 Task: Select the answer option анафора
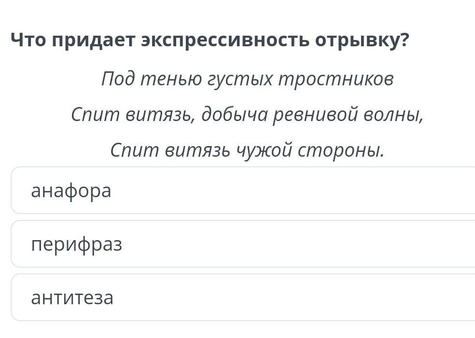pos(243,190)
